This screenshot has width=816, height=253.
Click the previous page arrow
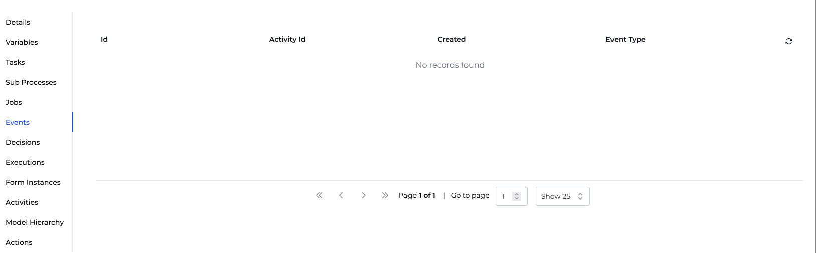coord(341,195)
